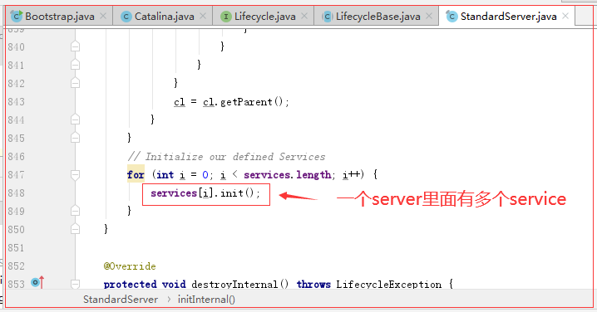The height and width of the screenshot is (312, 597).
Task: Click the Lifecycle.java interface file icon
Action: [226, 17]
